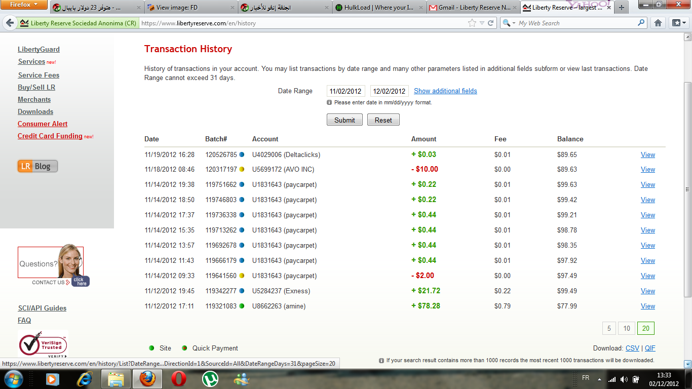Open Opera browser from taskbar
Image resolution: width=692 pixels, height=389 pixels.
[x=178, y=379]
